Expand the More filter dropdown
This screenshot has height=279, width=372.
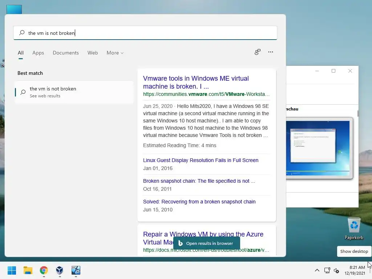115,53
